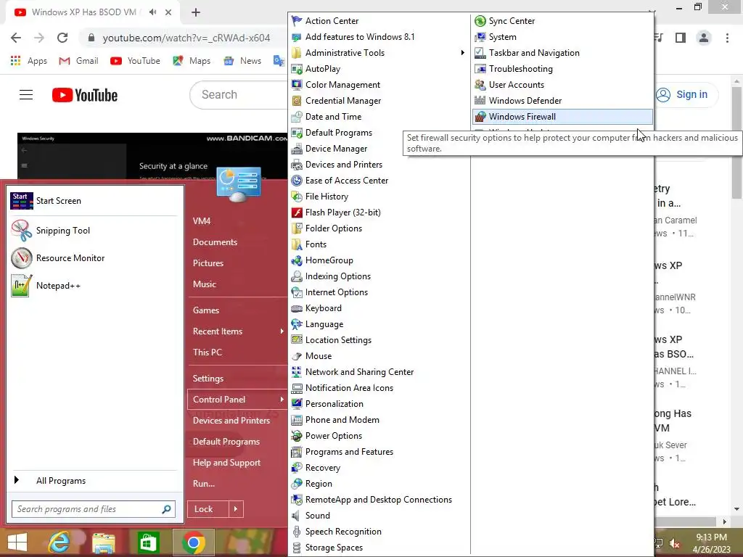Open Chrome's three-dot menu
This screenshot has height=557, width=743.
[x=727, y=38]
